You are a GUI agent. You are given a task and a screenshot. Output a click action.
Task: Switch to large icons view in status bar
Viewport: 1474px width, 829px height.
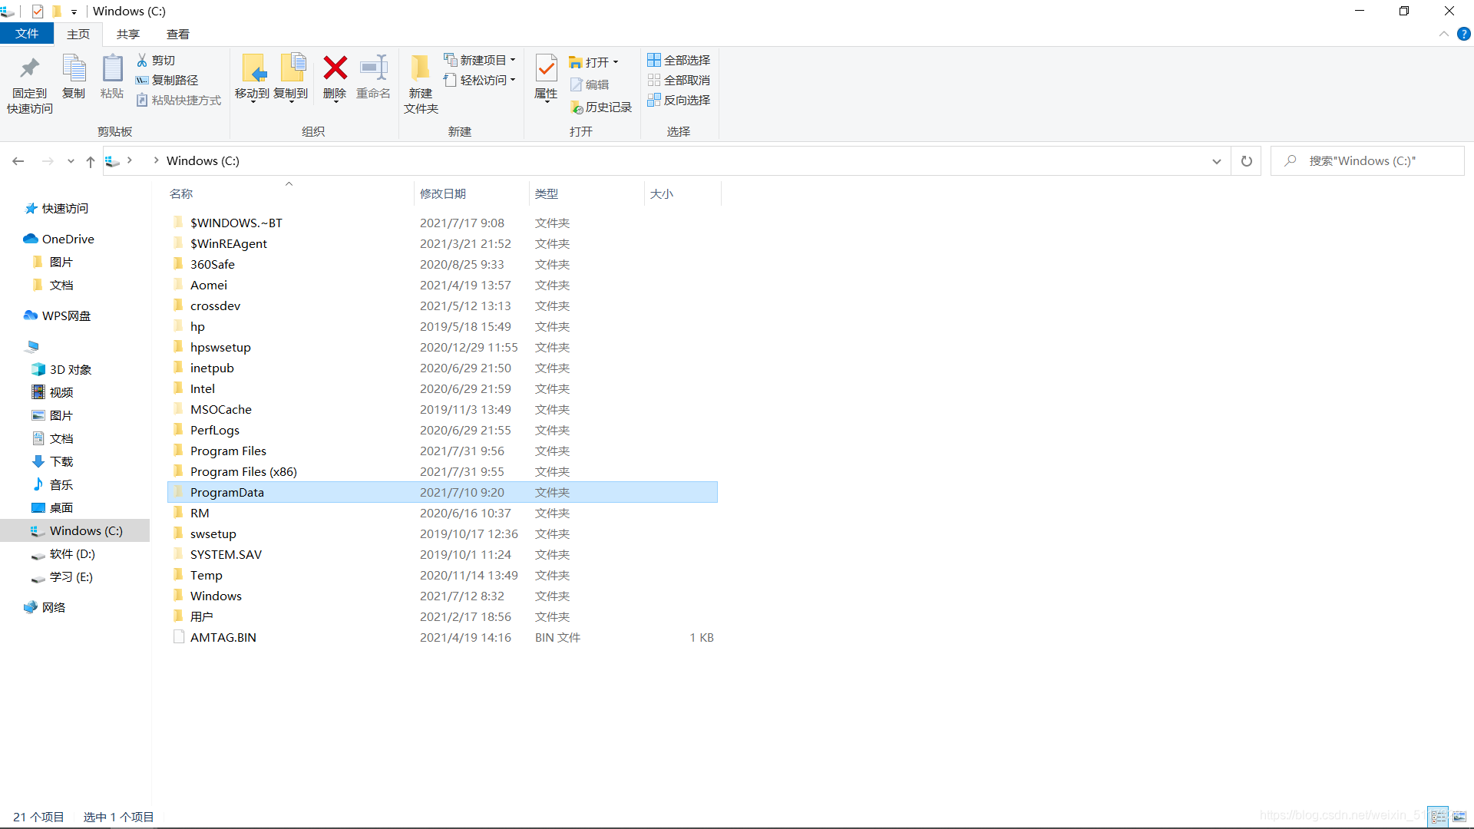pos(1459,817)
